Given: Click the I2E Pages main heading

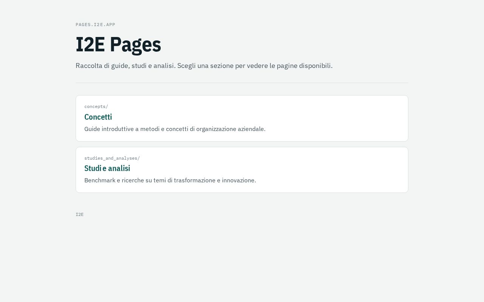Looking at the screenshot, I should point(118,45).
